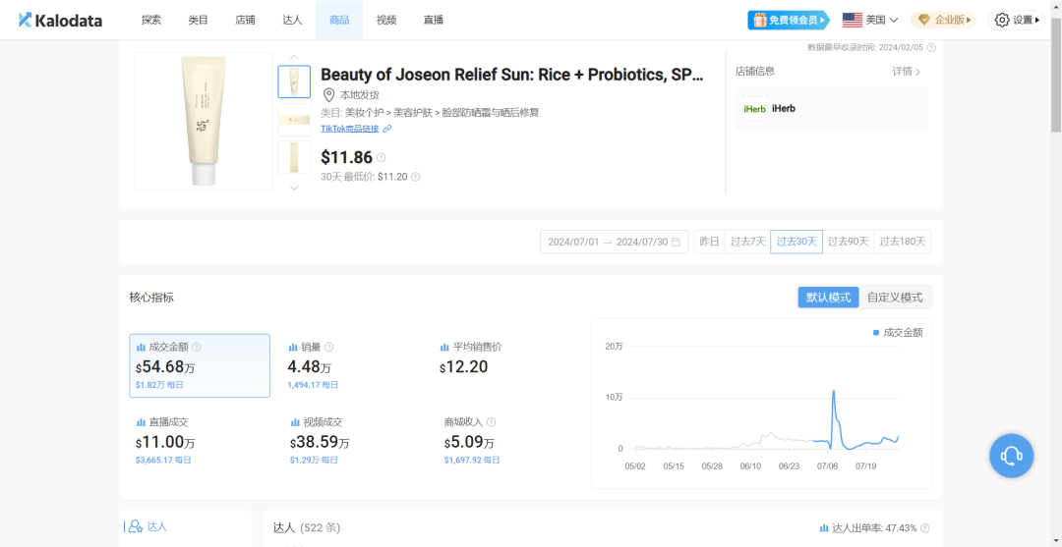The height and width of the screenshot is (547, 1062).
Task: Click the iHerb store name
Action: click(x=784, y=108)
